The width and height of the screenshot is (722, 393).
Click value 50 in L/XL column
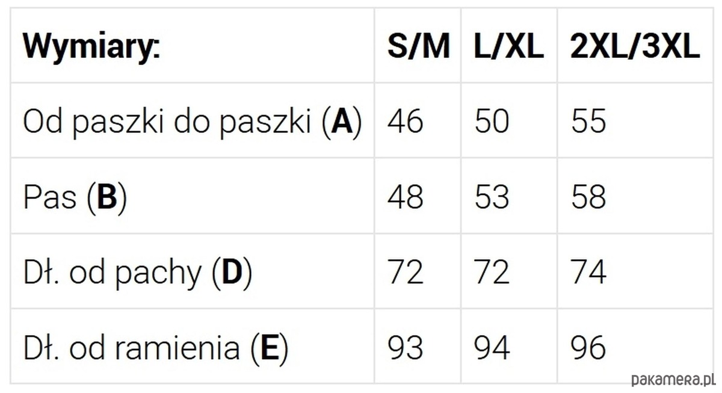[492, 121]
